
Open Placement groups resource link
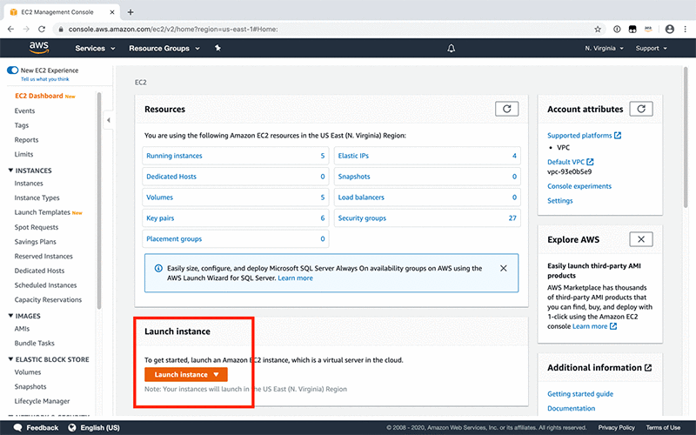point(174,238)
